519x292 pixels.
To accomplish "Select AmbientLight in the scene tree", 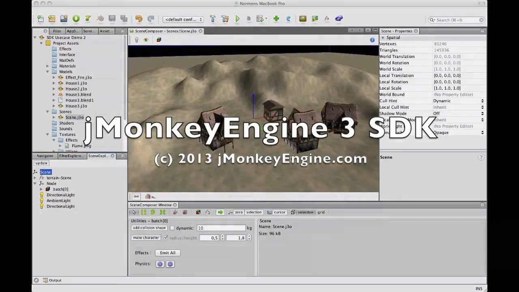I will point(58,200).
